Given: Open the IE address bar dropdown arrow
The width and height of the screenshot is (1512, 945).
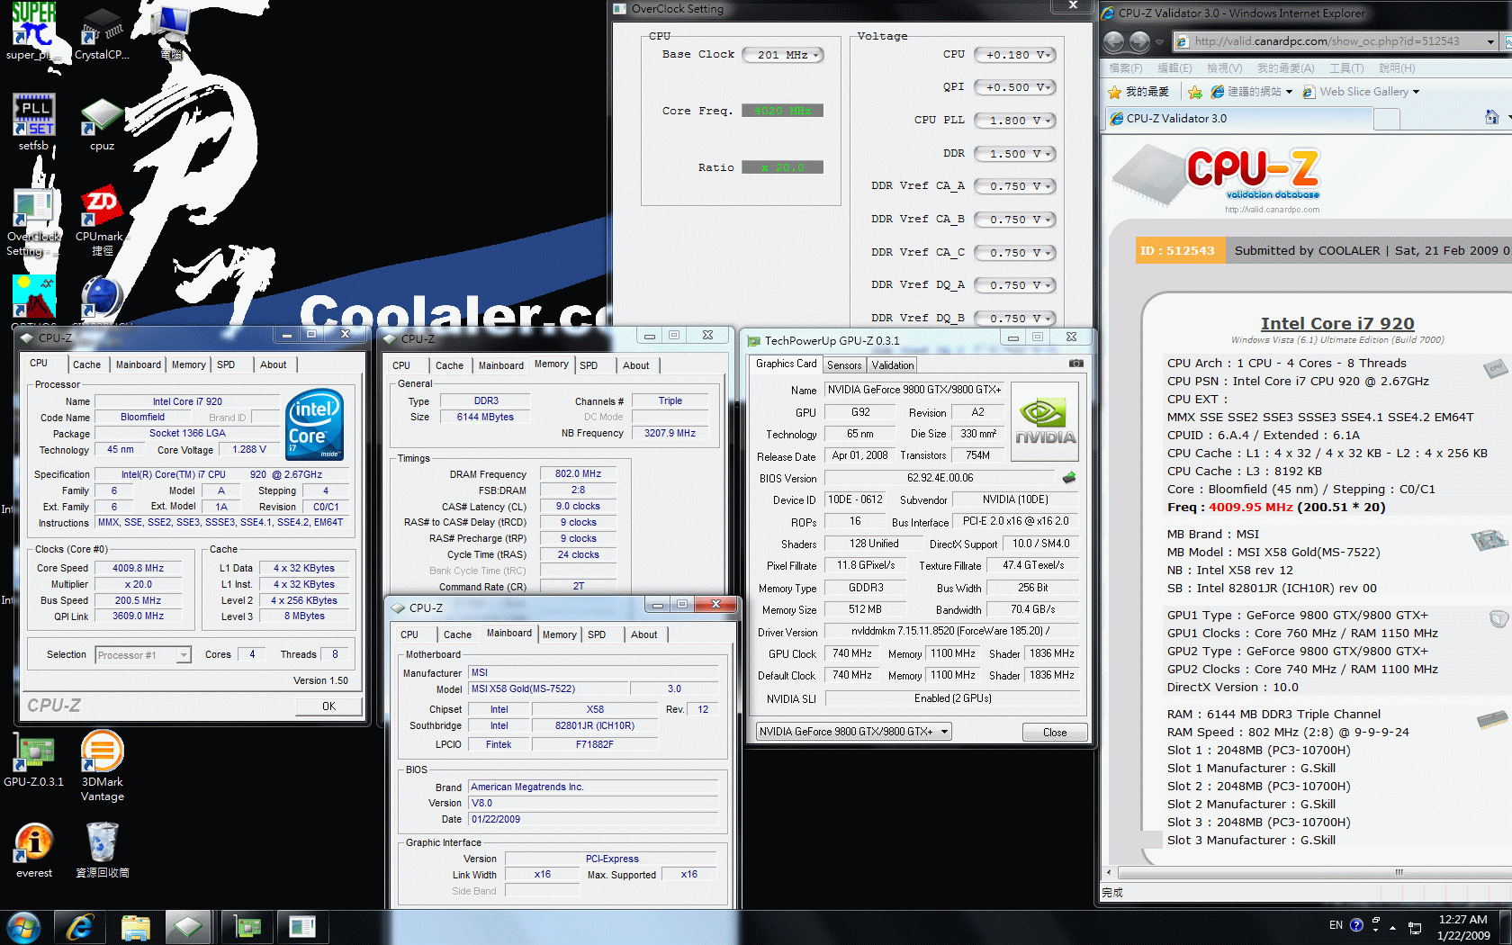Looking at the screenshot, I should [1489, 41].
